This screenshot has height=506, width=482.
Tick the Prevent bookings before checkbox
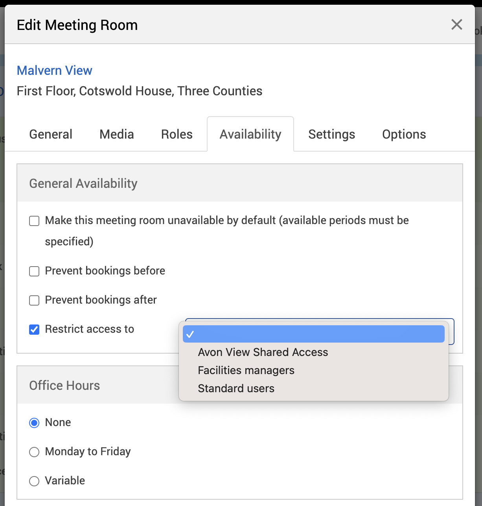pyautogui.click(x=35, y=271)
